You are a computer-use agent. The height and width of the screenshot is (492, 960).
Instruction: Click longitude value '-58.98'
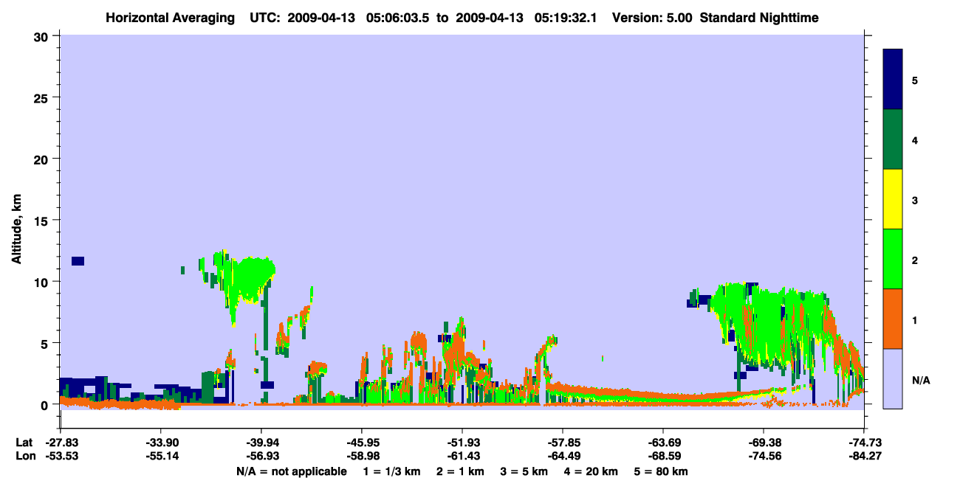pos(362,457)
